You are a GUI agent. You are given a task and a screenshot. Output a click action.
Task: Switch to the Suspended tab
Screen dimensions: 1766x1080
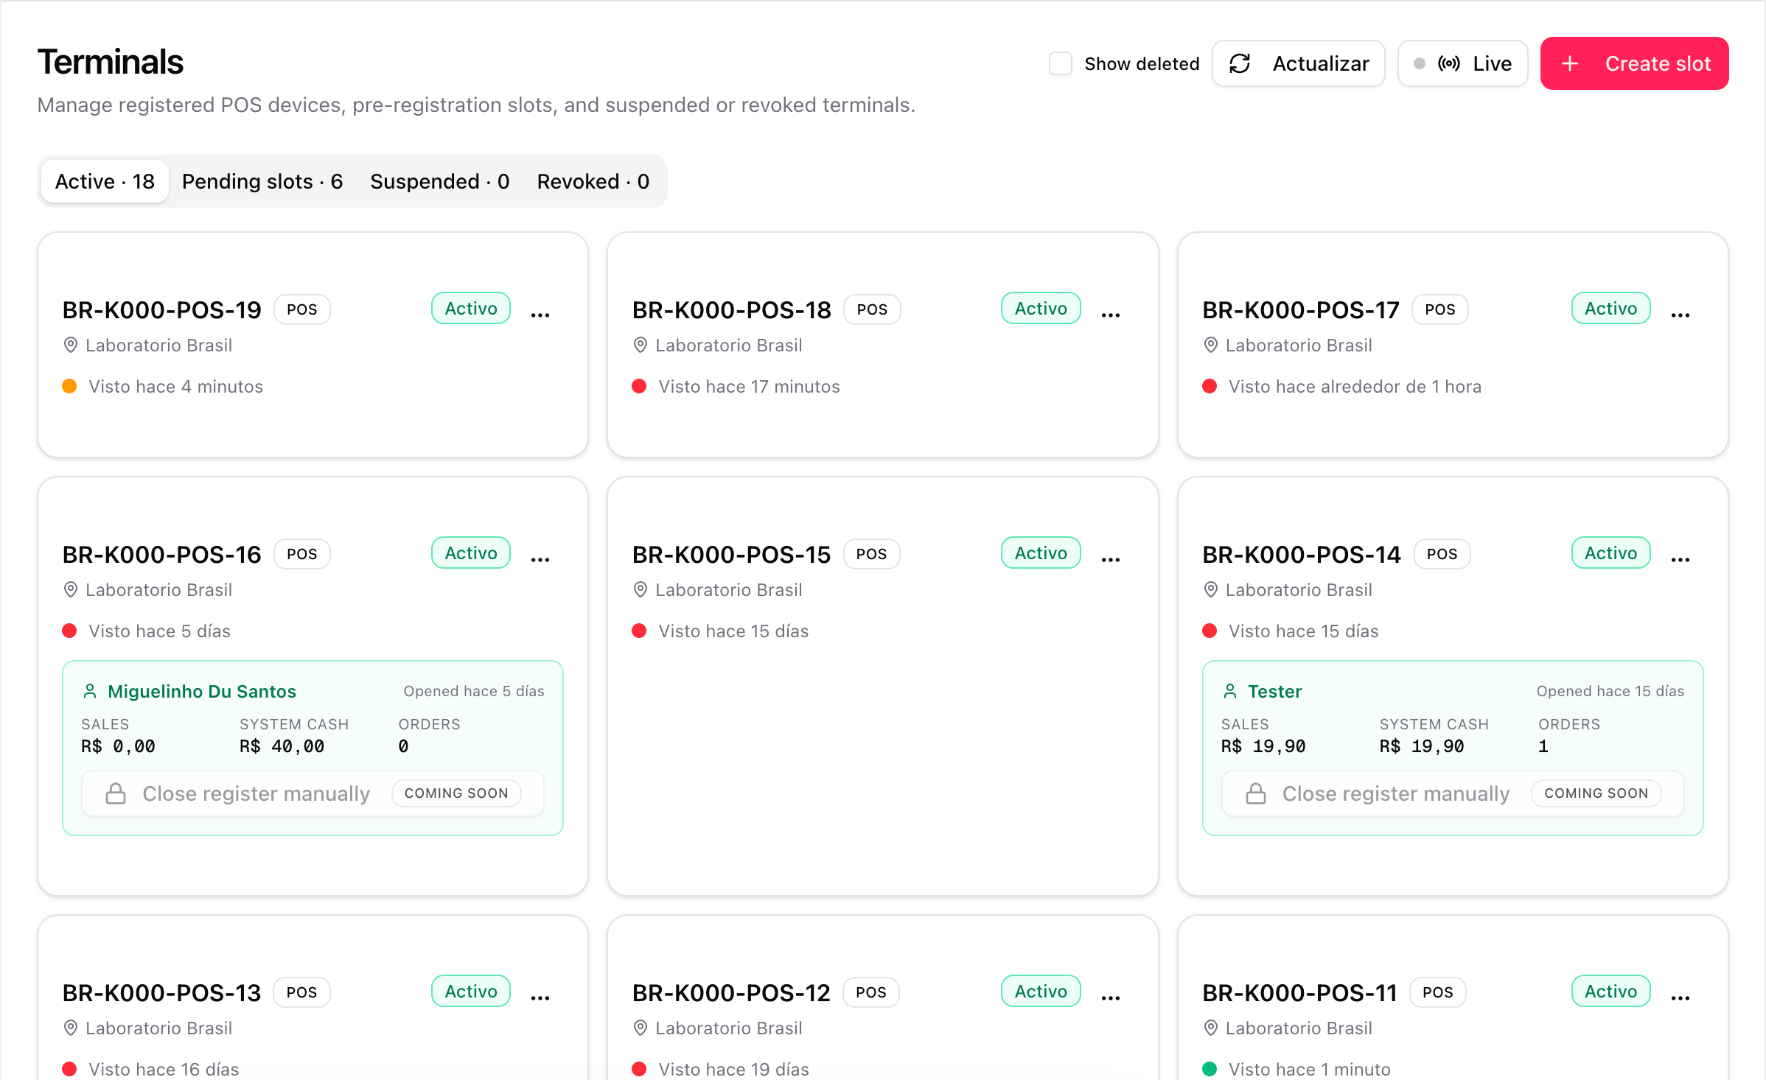[439, 181]
